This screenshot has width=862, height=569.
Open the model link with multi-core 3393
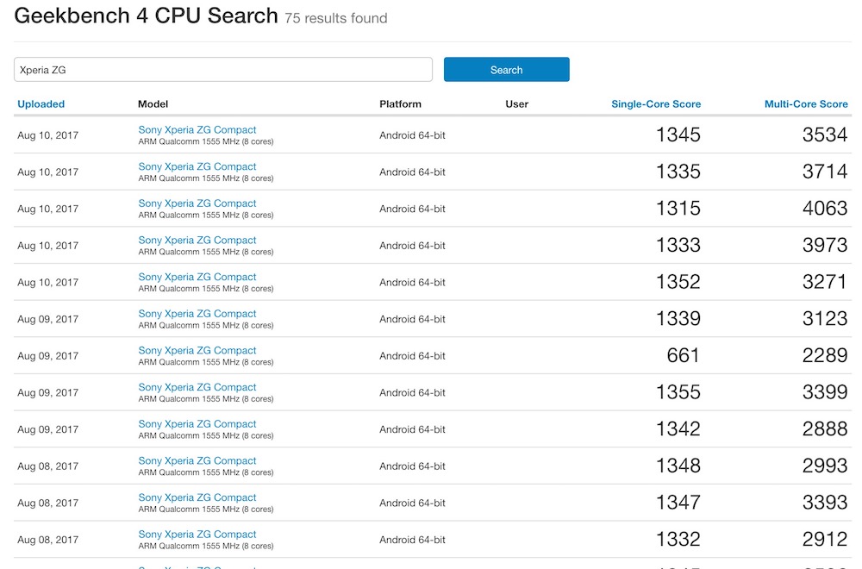click(197, 497)
